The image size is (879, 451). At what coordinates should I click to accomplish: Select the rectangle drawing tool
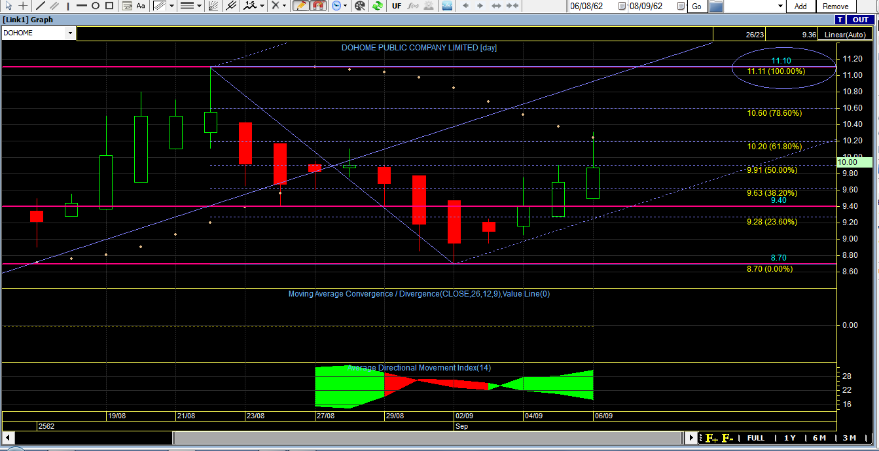coord(109,6)
